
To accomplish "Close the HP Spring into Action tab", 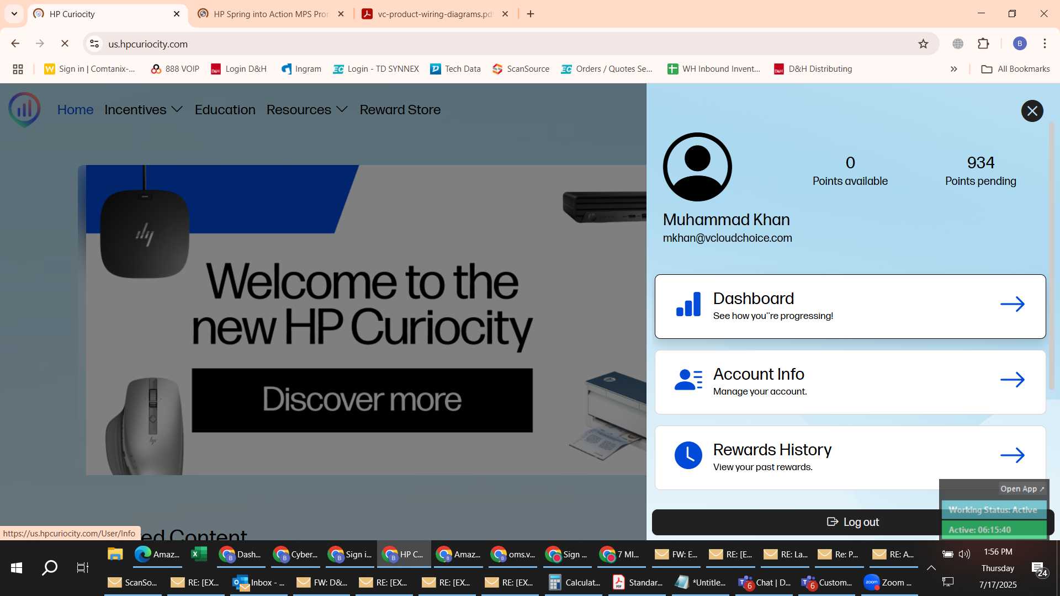I will coord(341,14).
